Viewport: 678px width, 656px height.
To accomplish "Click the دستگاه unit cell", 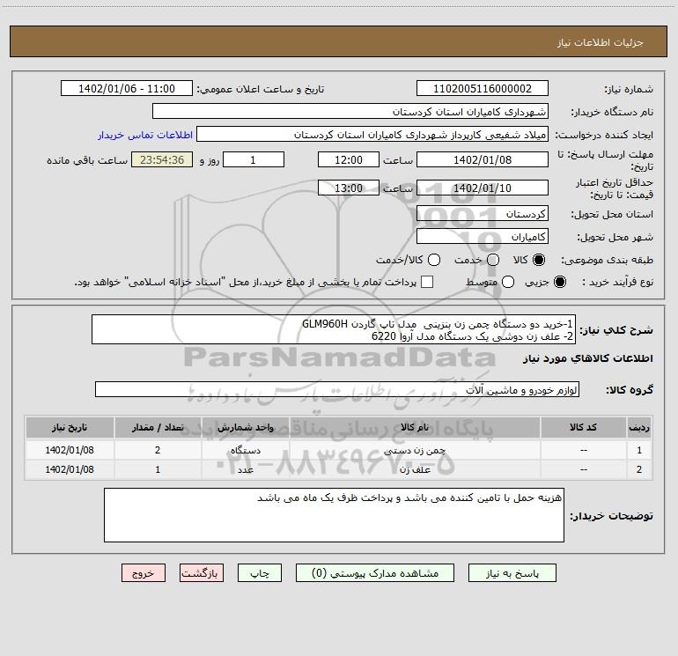I will point(245,450).
